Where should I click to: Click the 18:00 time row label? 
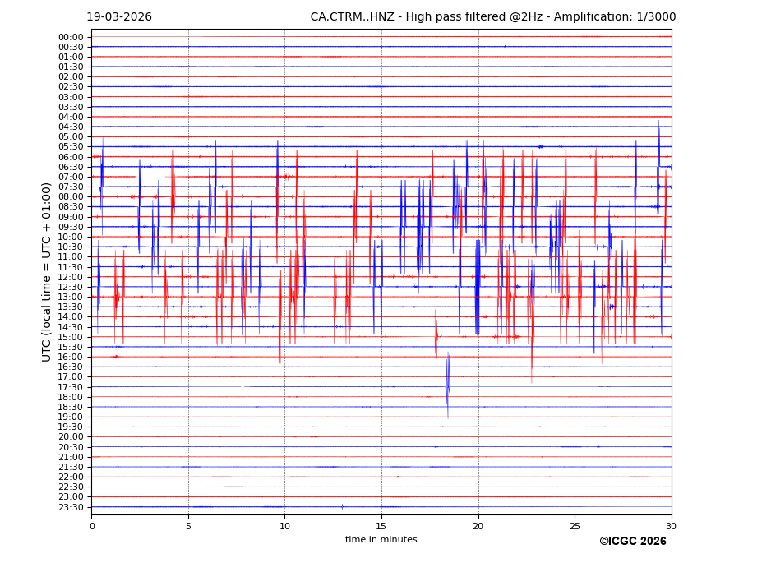point(70,397)
